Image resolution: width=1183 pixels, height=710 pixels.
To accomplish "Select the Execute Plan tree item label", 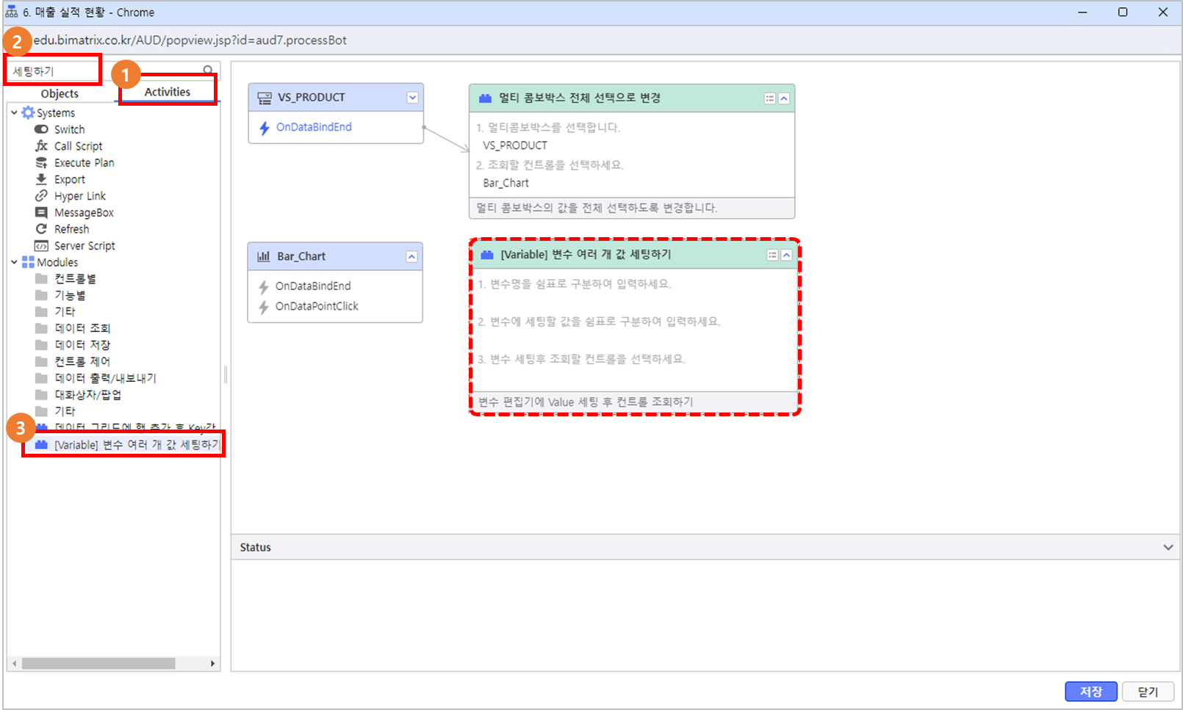I will click(x=84, y=163).
